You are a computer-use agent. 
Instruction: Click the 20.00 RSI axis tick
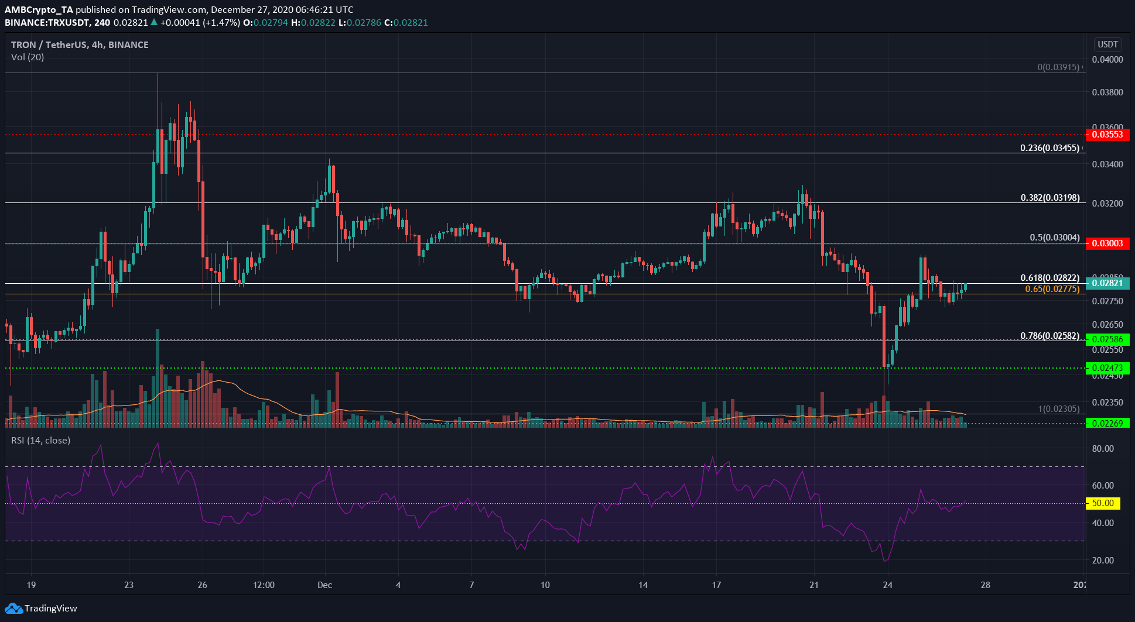coord(1103,561)
